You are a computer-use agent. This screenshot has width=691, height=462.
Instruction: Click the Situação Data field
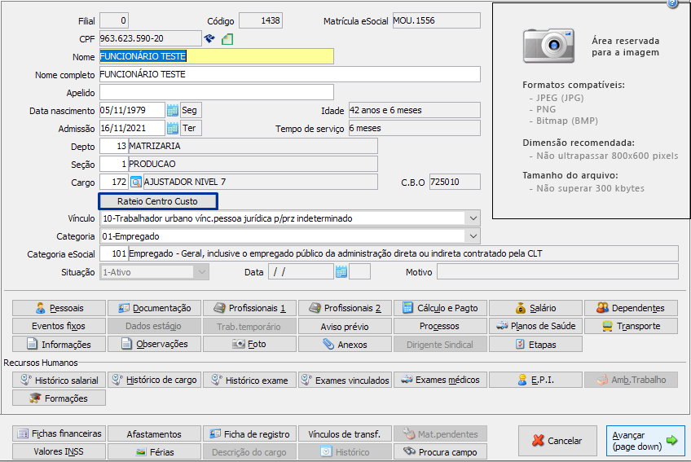[301, 272]
